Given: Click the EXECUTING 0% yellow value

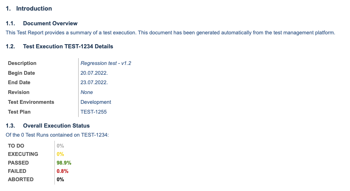Looking at the screenshot, I should [x=60, y=154].
